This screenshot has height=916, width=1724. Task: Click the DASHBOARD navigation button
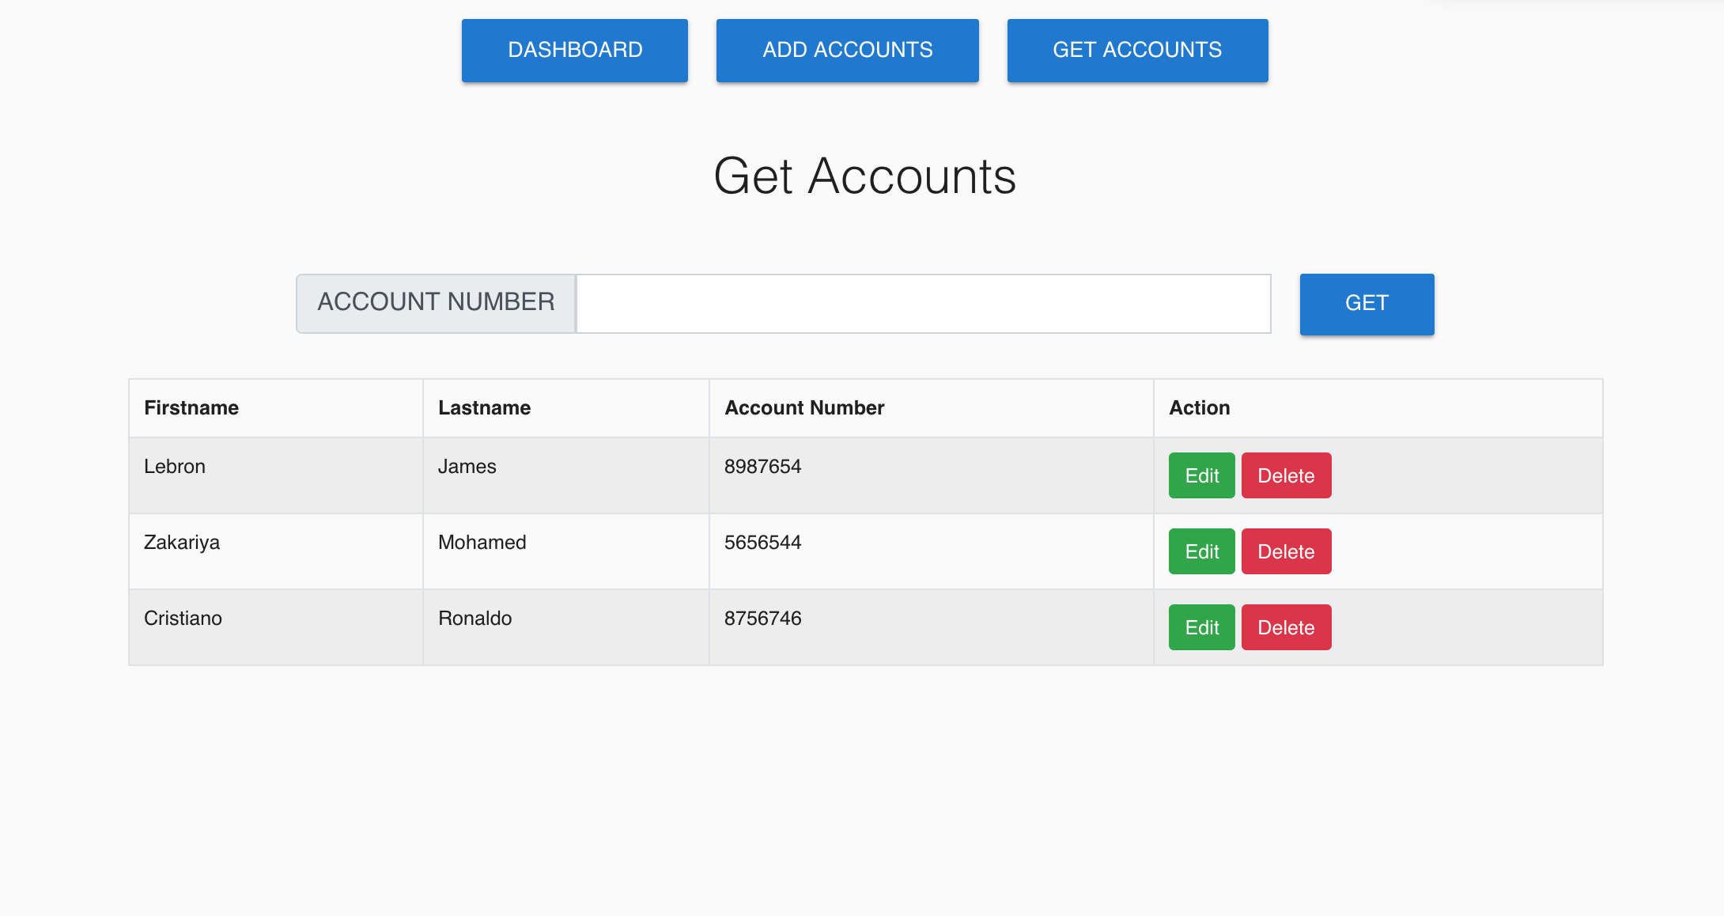pyautogui.click(x=573, y=49)
